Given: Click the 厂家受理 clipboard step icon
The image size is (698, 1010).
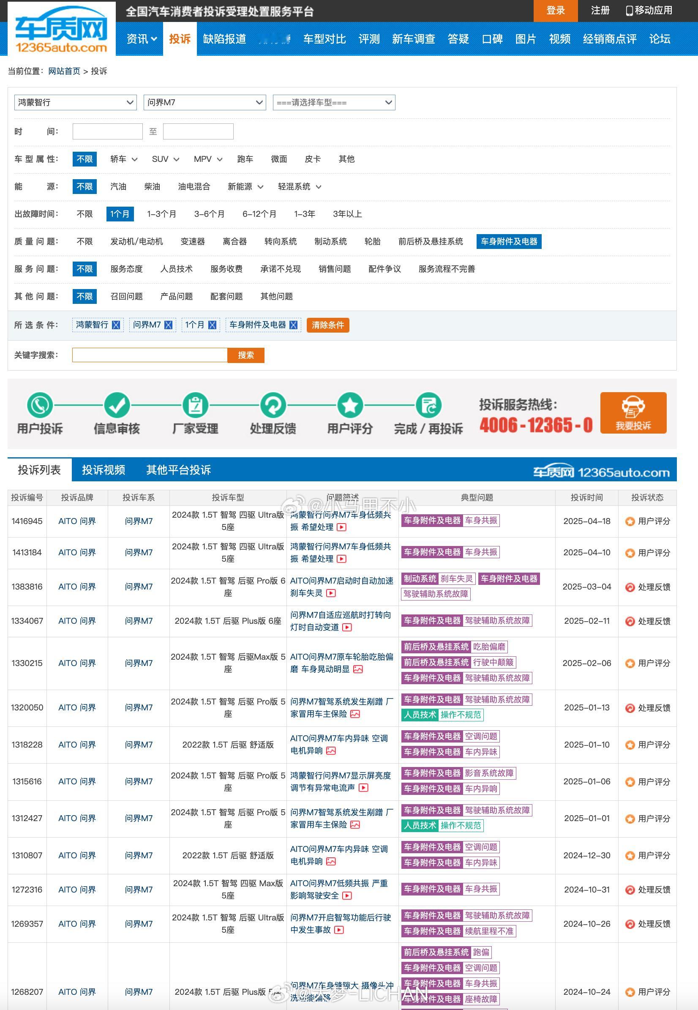Looking at the screenshot, I should 195,405.
